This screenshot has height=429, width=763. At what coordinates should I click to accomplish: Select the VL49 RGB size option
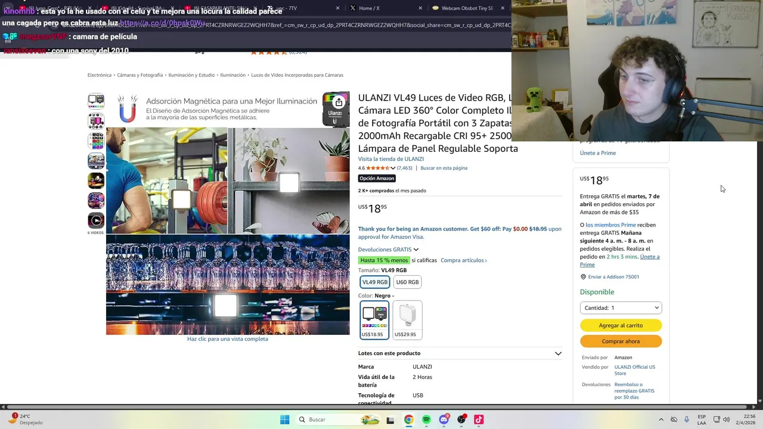pos(375,282)
